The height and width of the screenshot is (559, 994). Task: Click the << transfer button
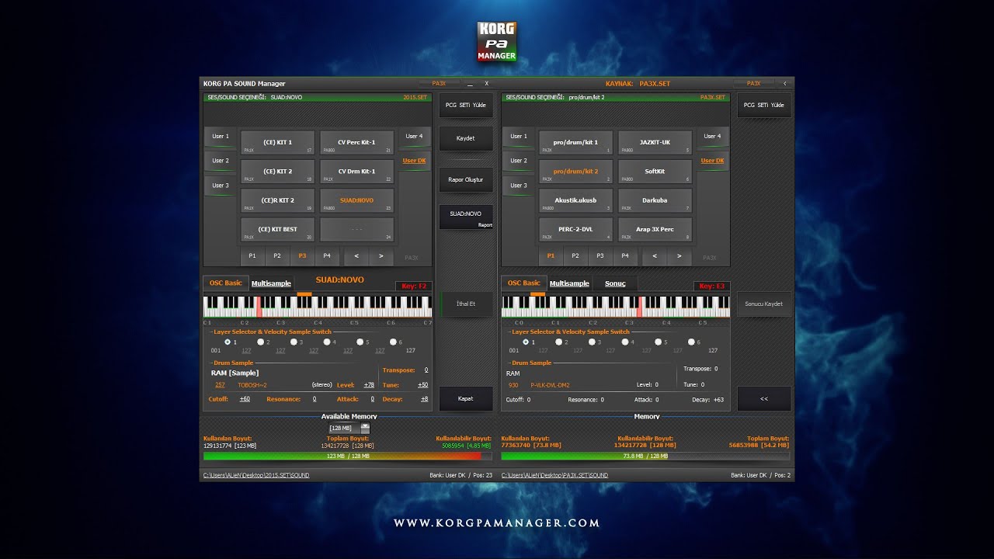764,398
